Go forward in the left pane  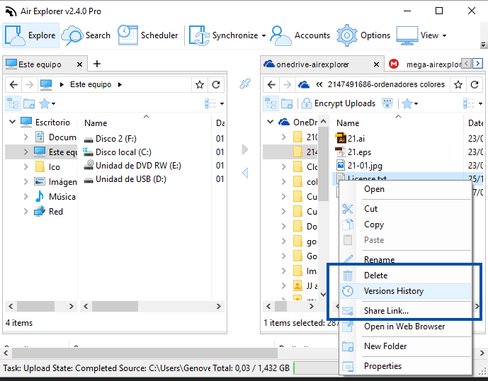tap(29, 84)
